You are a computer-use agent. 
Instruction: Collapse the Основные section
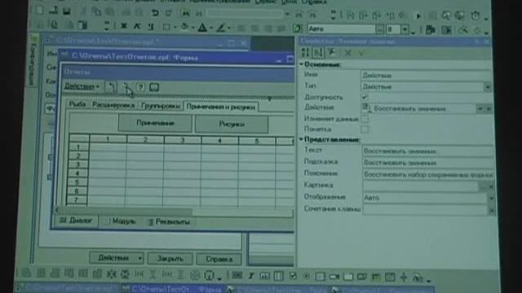click(301, 64)
